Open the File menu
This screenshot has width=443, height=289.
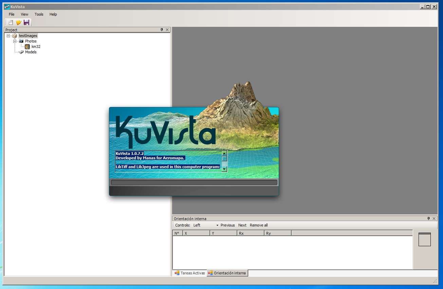point(12,14)
